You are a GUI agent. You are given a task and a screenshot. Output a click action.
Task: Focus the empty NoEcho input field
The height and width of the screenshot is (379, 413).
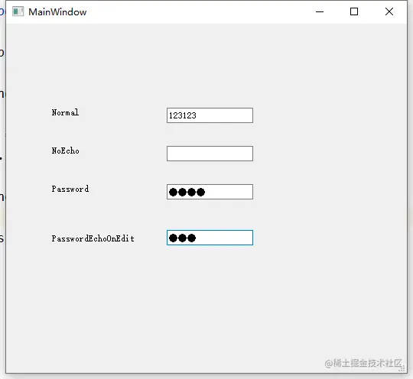click(x=210, y=154)
